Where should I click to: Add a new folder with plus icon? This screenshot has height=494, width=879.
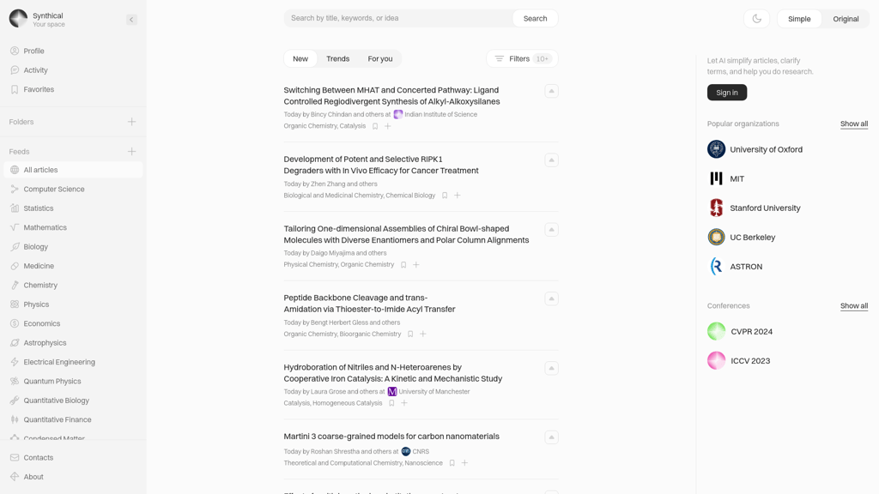click(x=131, y=122)
